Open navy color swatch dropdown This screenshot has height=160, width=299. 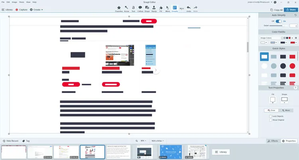(283, 42)
